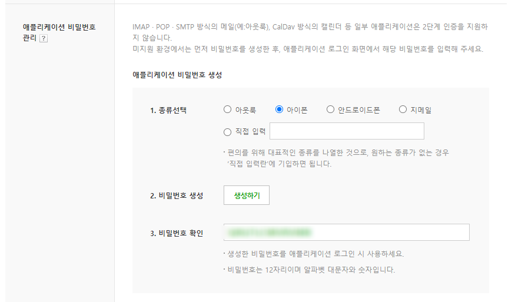Click the 1. 종류선택 step label
This screenshot has width=515, height=302.
pos(168,111)
